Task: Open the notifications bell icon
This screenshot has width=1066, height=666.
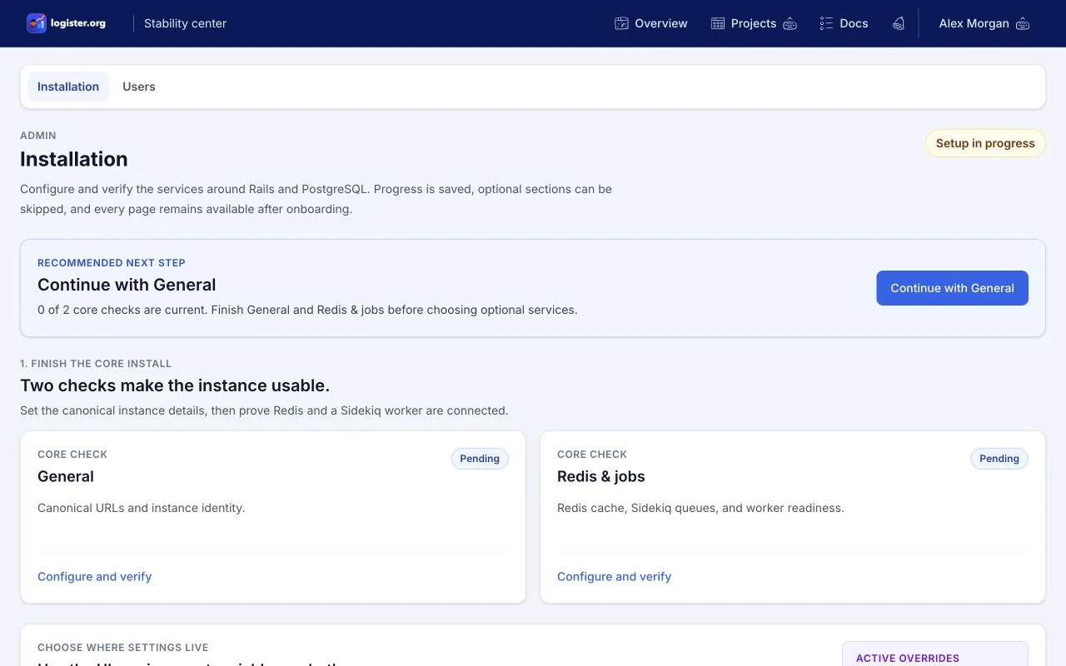Action: coord(898,23)
